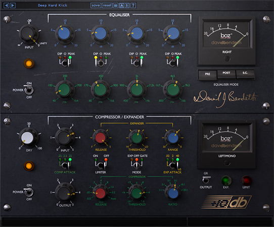Click the COMPRESSOR / EXPANDER heading
Screen dimensions: 274x227
coord(119,117)
